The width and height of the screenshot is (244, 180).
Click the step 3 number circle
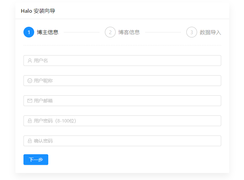[192, 32]
